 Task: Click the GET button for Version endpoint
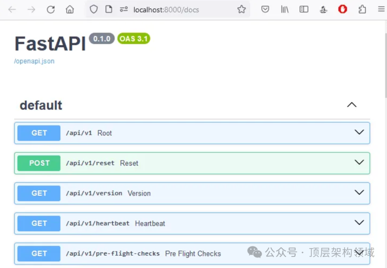[x=39, y=193]
